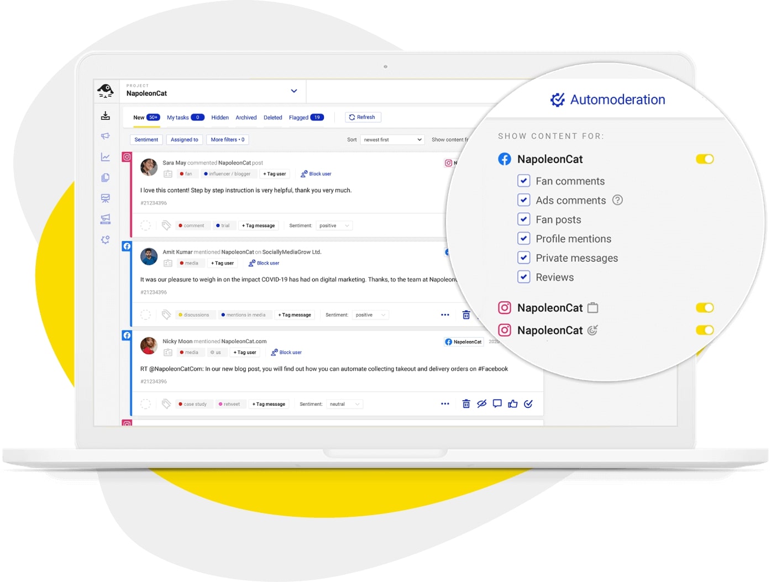Viewport: 771px width, 582px height.
Task: Open more options dots on Nicky Moon's message
Action: click(445, 404)
